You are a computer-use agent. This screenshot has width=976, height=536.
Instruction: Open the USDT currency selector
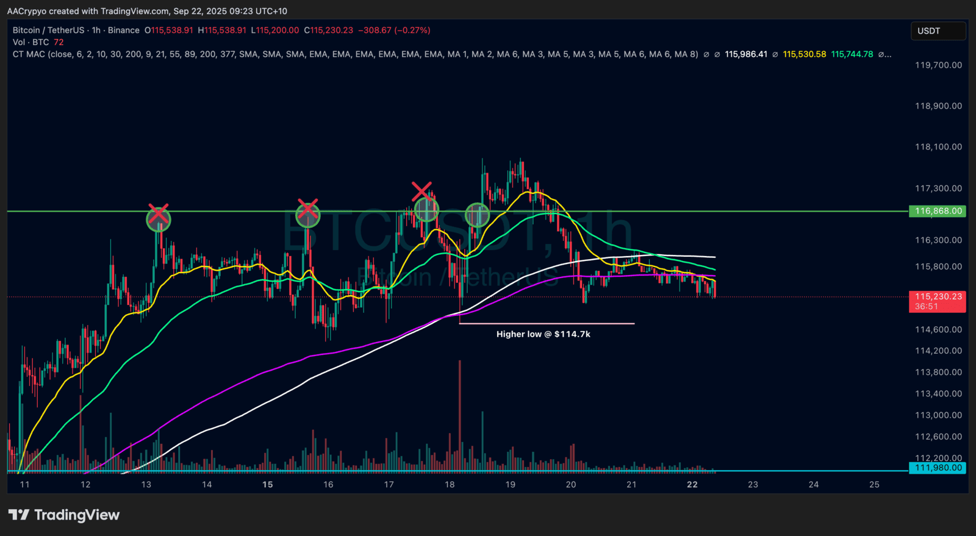click(938, 30)
